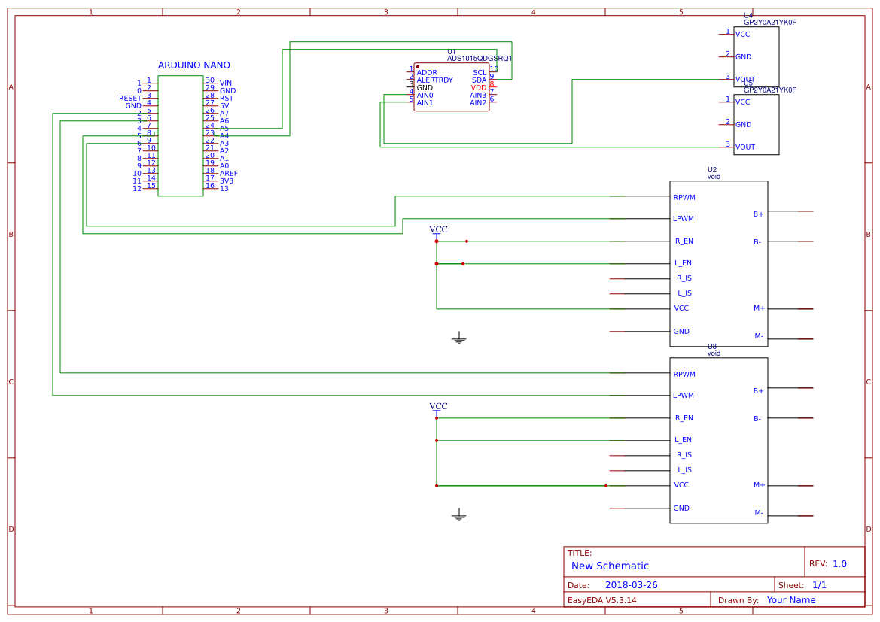
Task: Select the M- output label of U2
Action: point(759,336)
